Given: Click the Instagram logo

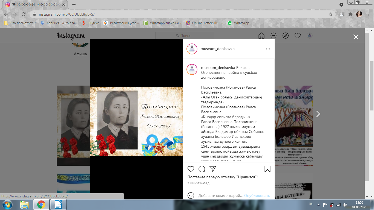Looking at the screenshot, I should pos(71,36).
